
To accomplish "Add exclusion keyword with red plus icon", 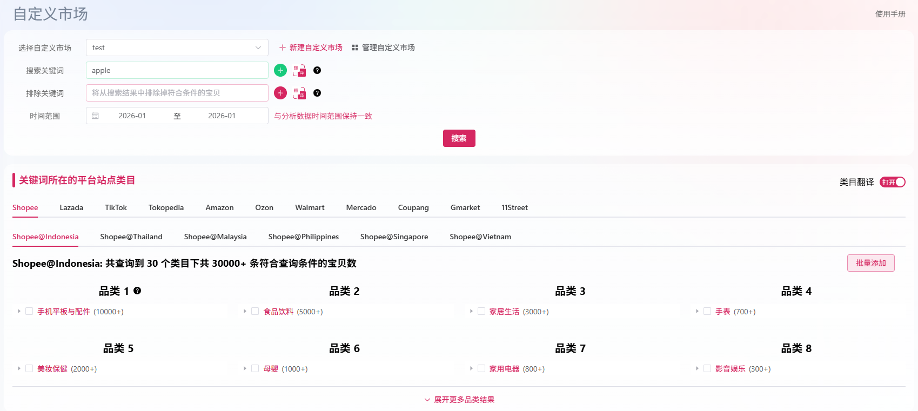I will (x=280, y=93).
